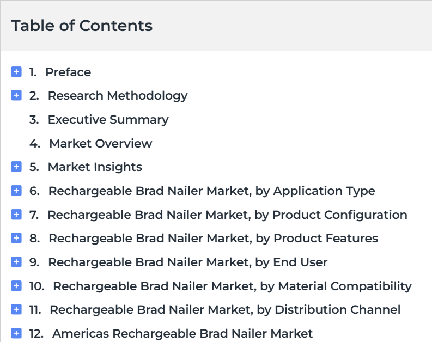432x342 pixels.
Task: Click plus icon beside Americas Rechargeable Brad Nailer
Action: tap(16, 333)
